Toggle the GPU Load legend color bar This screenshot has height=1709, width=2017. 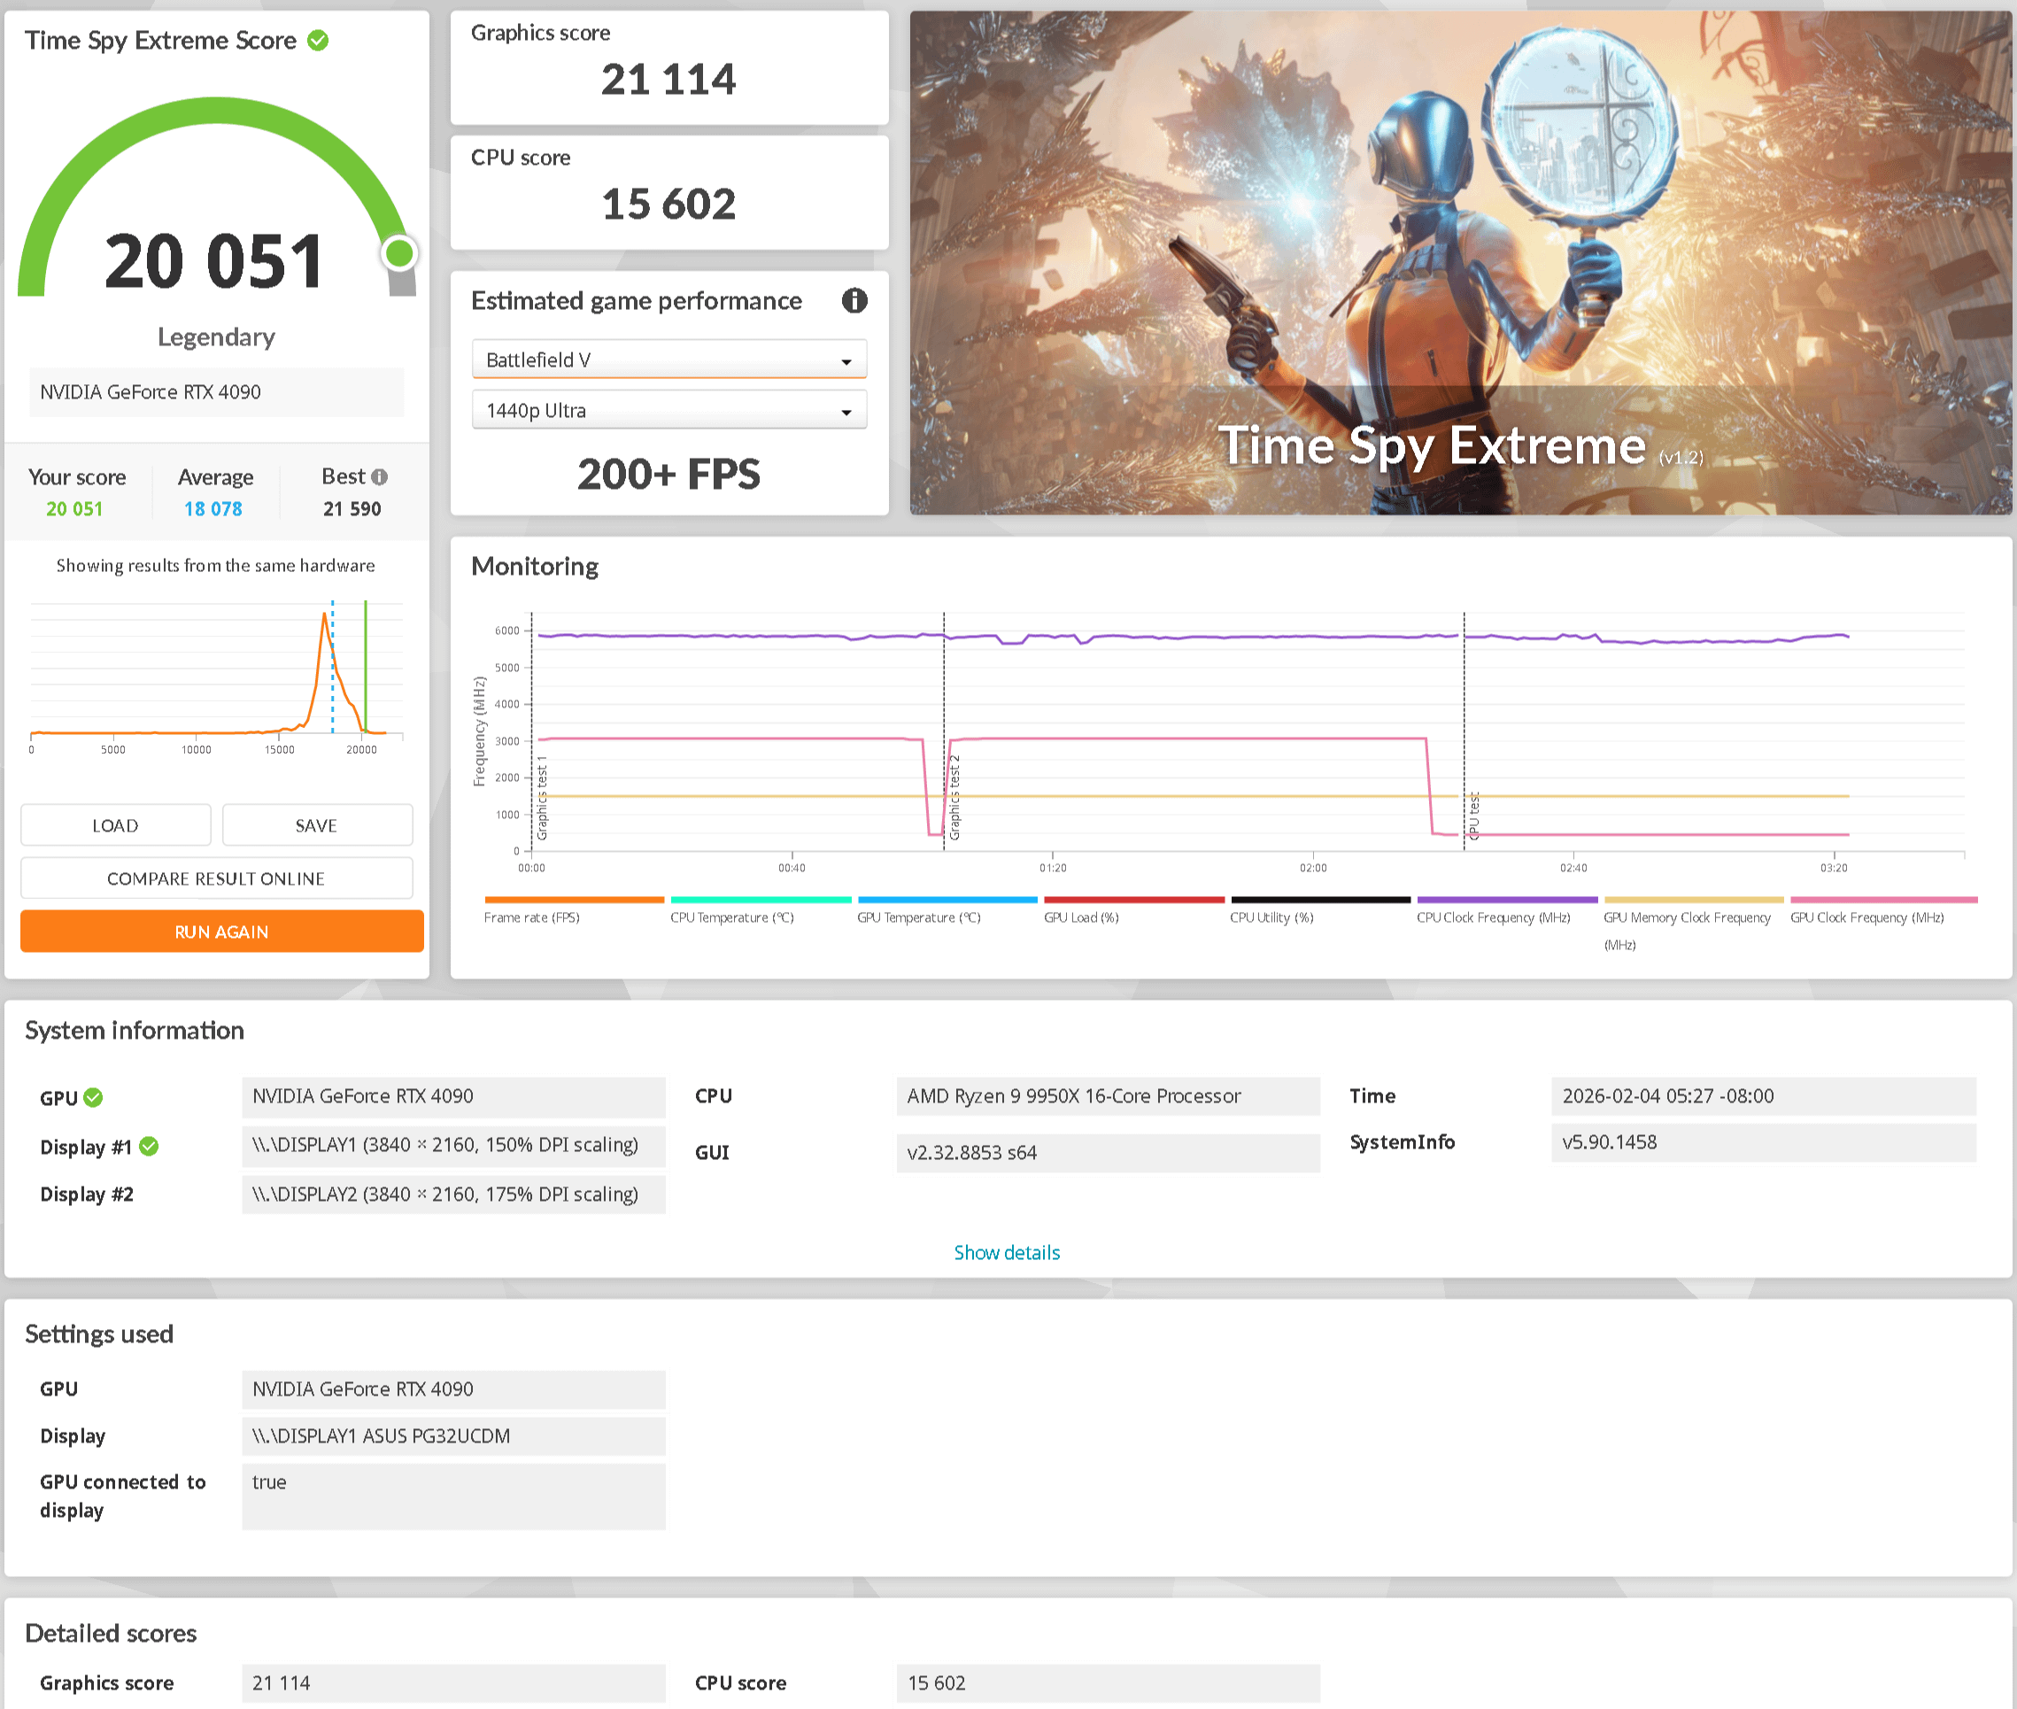1133,900
